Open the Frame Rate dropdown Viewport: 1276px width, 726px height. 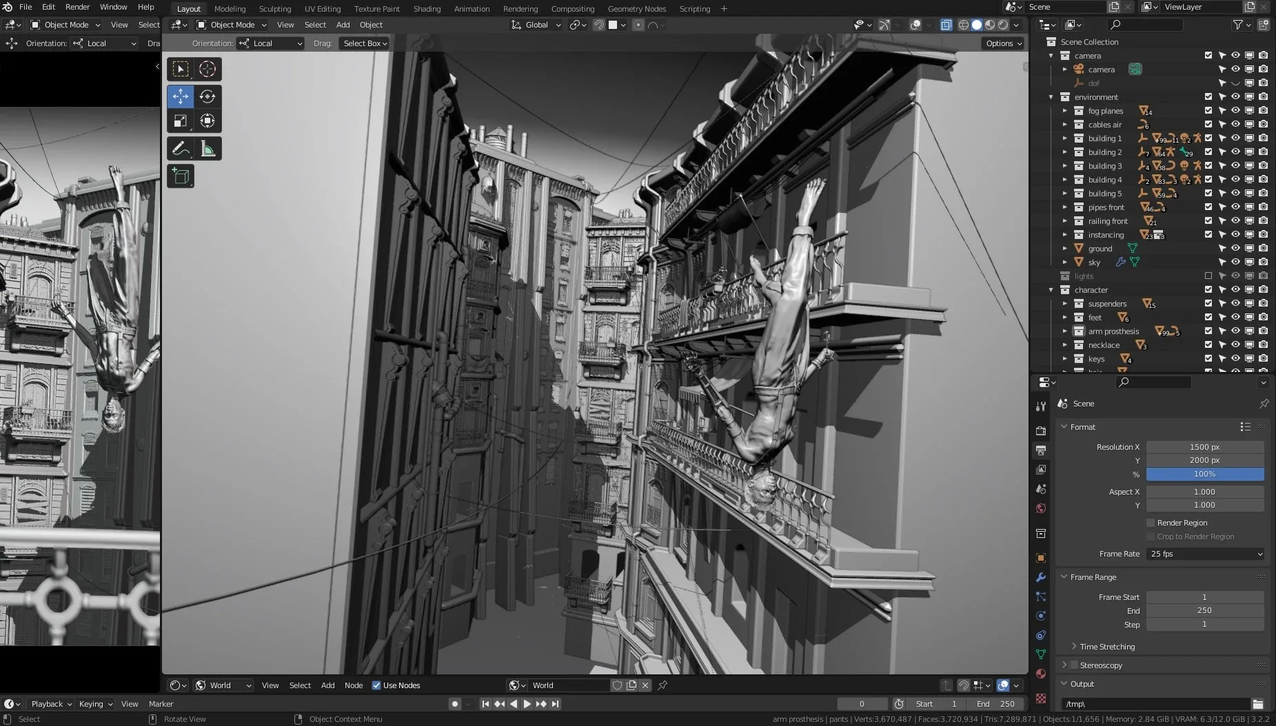pyautogui.click(x=1205, y=554)
